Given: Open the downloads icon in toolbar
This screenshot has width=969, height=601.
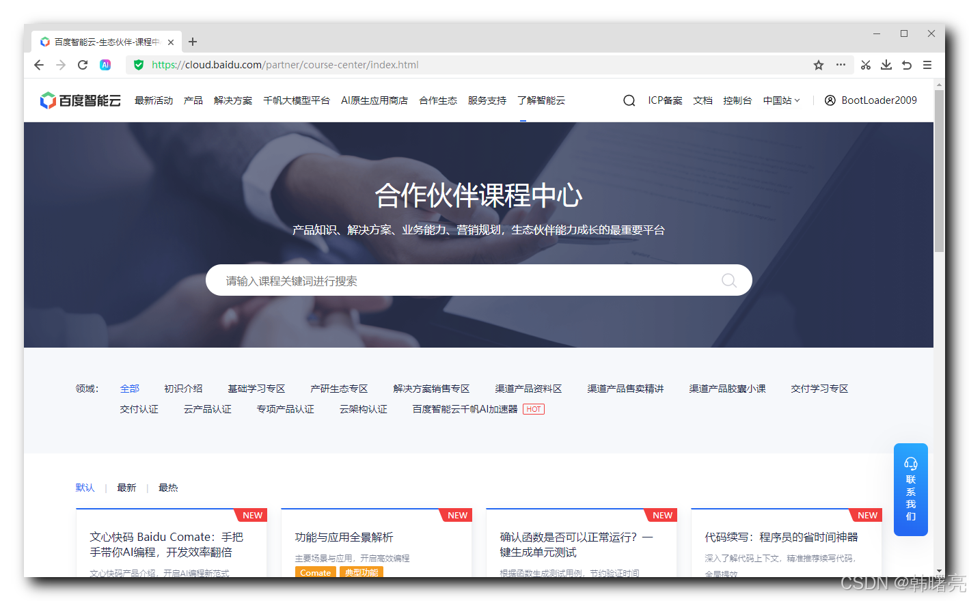Looking at the screenshot, I should click(886, 65).
